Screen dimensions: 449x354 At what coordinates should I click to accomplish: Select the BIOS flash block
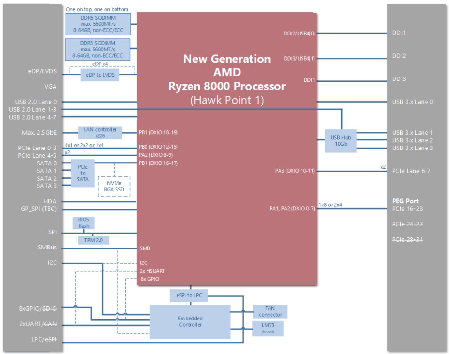coord(84,223)
